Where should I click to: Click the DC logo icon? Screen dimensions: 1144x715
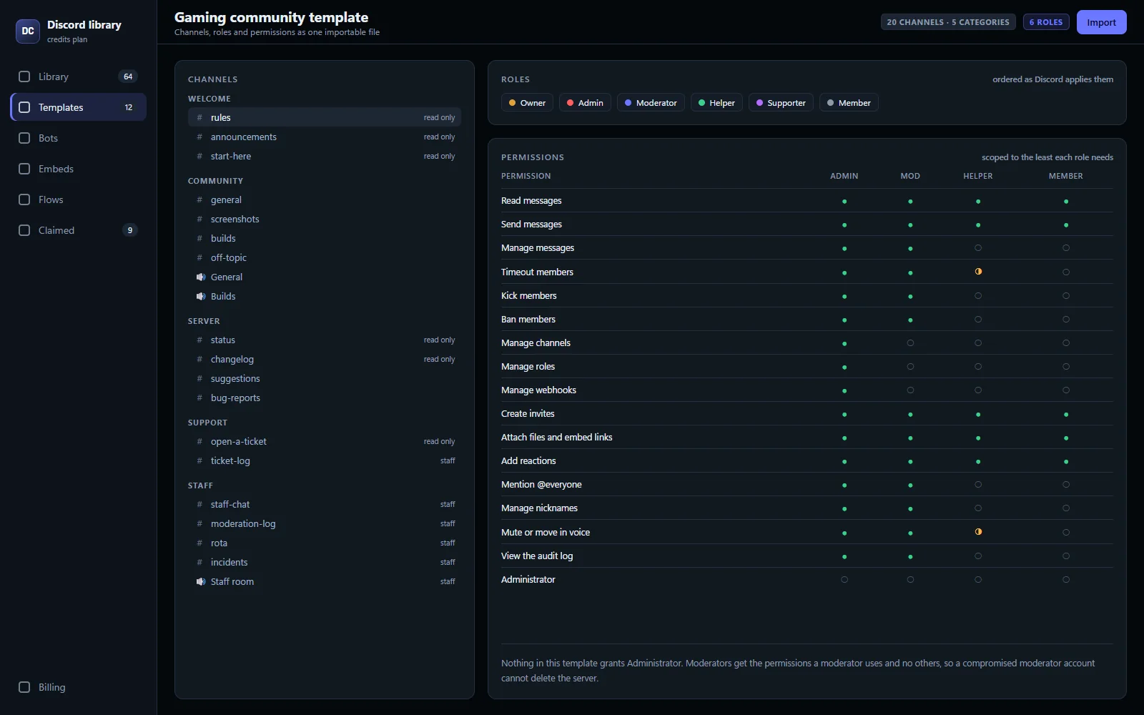click(x=28, y=31)
